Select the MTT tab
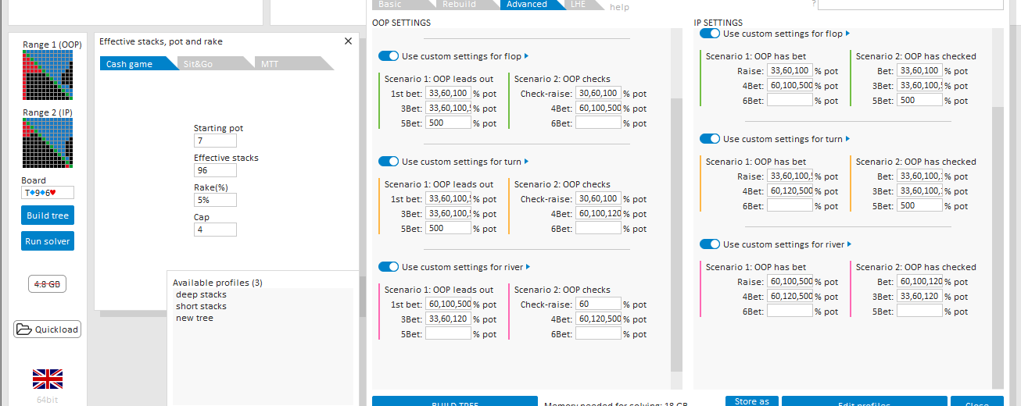 click(x=270, y=64)
